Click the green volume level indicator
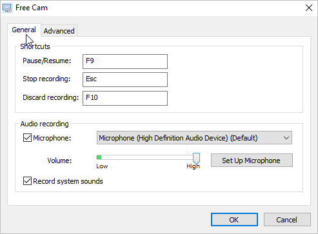This screenshot has height=234, width=318. click(x=99, y=157)
